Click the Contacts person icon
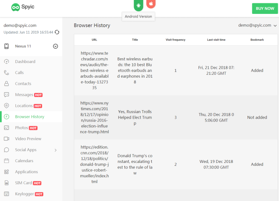 click(7, 83)
